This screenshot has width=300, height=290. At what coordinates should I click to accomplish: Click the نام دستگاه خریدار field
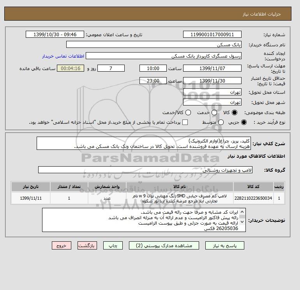coord(154,44)
